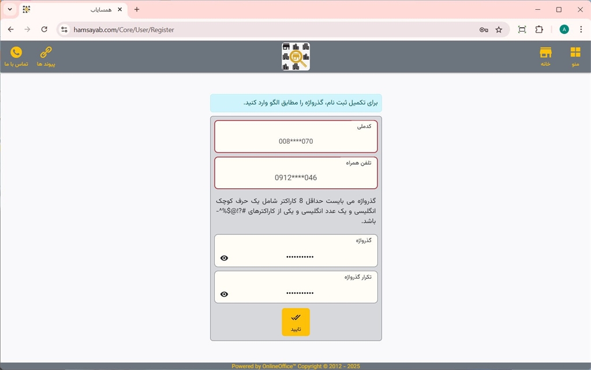Select the تلفن همراه mobile field
Image resolution: width=591 pixels, height=370 pixels.
[295, 177]
